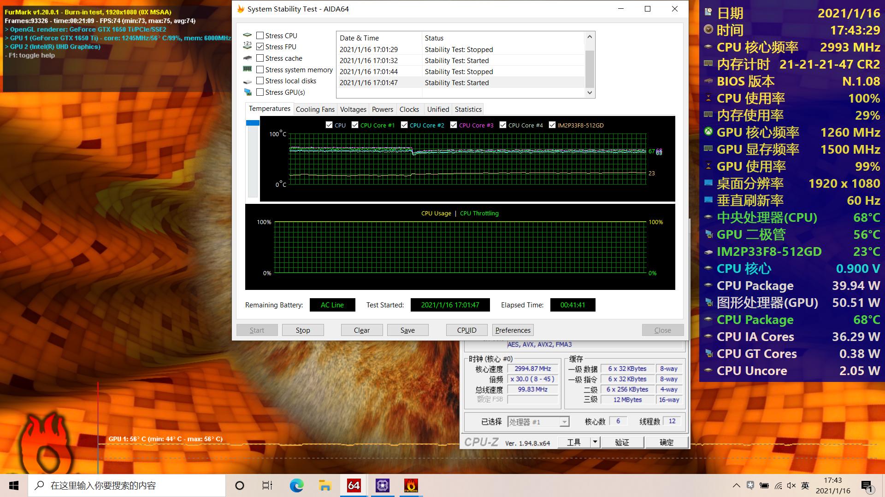This screenshot has height=497, width=885.
Task: Switch to the Cooling Fans tab
Action: point(315,109)
